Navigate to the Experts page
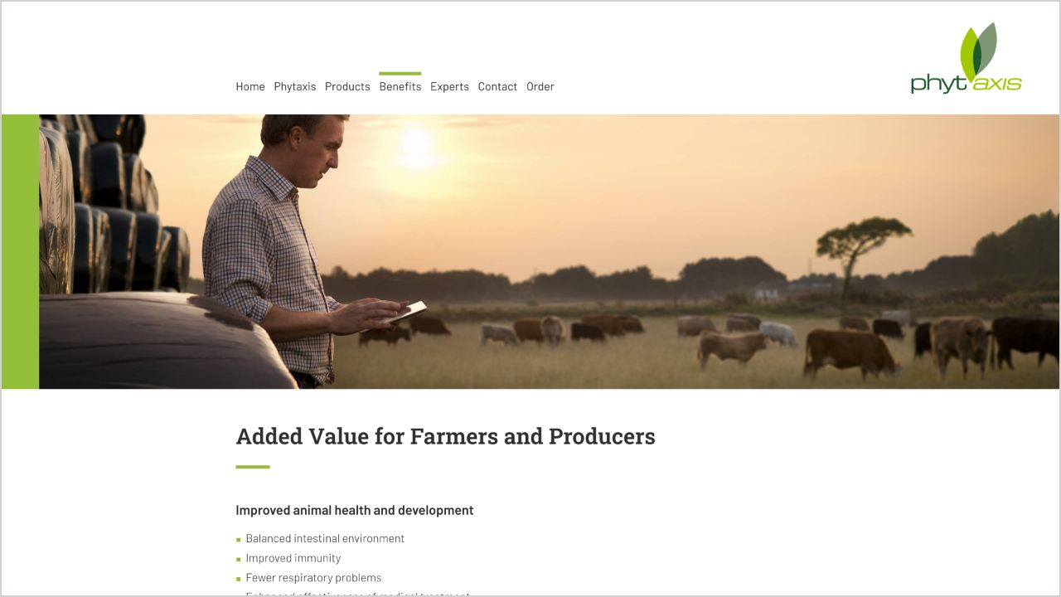 [x=449, y=86]
